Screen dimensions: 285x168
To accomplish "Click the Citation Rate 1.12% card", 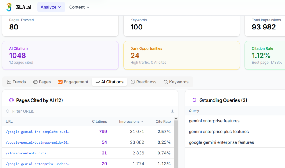I will [x=265, y=55].
